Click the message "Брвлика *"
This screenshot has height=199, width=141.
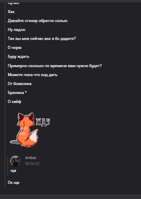[17, 93]
